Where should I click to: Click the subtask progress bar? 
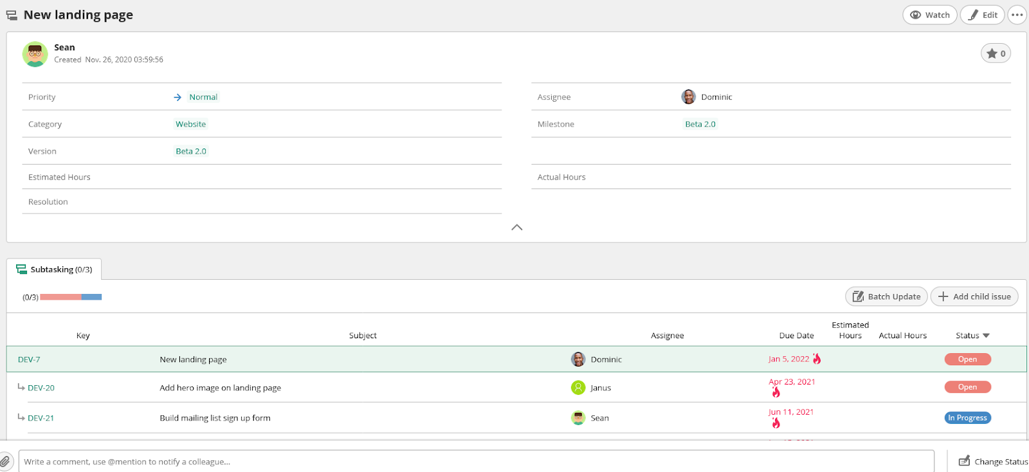tap(71, 297)
